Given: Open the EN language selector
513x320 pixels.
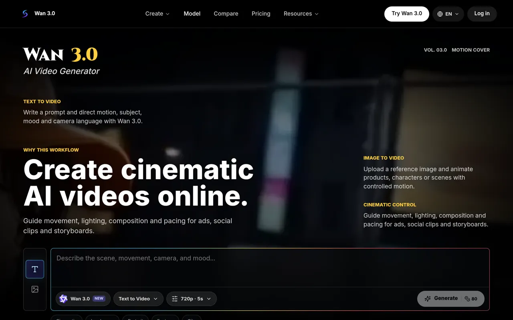Looking at the screenshot, I should [x=448, y=14].
